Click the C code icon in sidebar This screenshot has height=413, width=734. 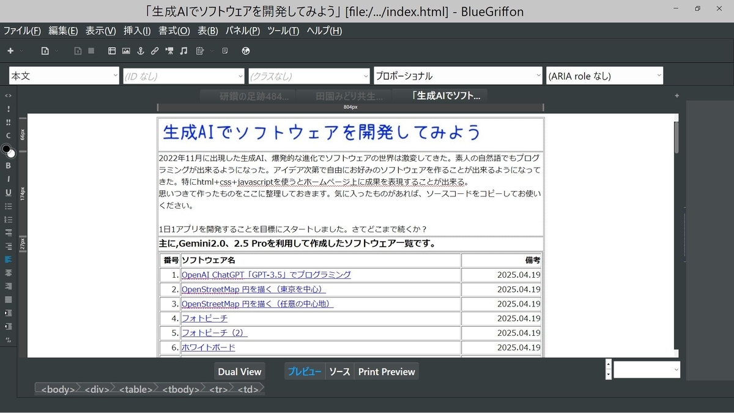[9, 136]
